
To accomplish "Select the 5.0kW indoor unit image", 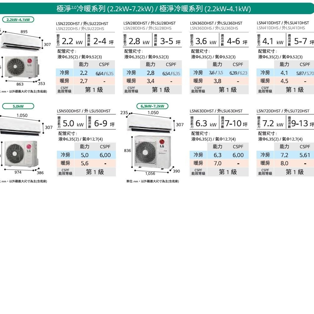I will (x=21, y=127).
